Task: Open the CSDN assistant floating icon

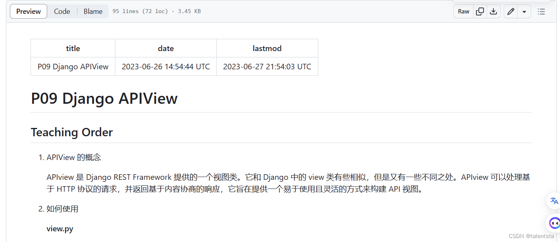Action: pos(554,223)
